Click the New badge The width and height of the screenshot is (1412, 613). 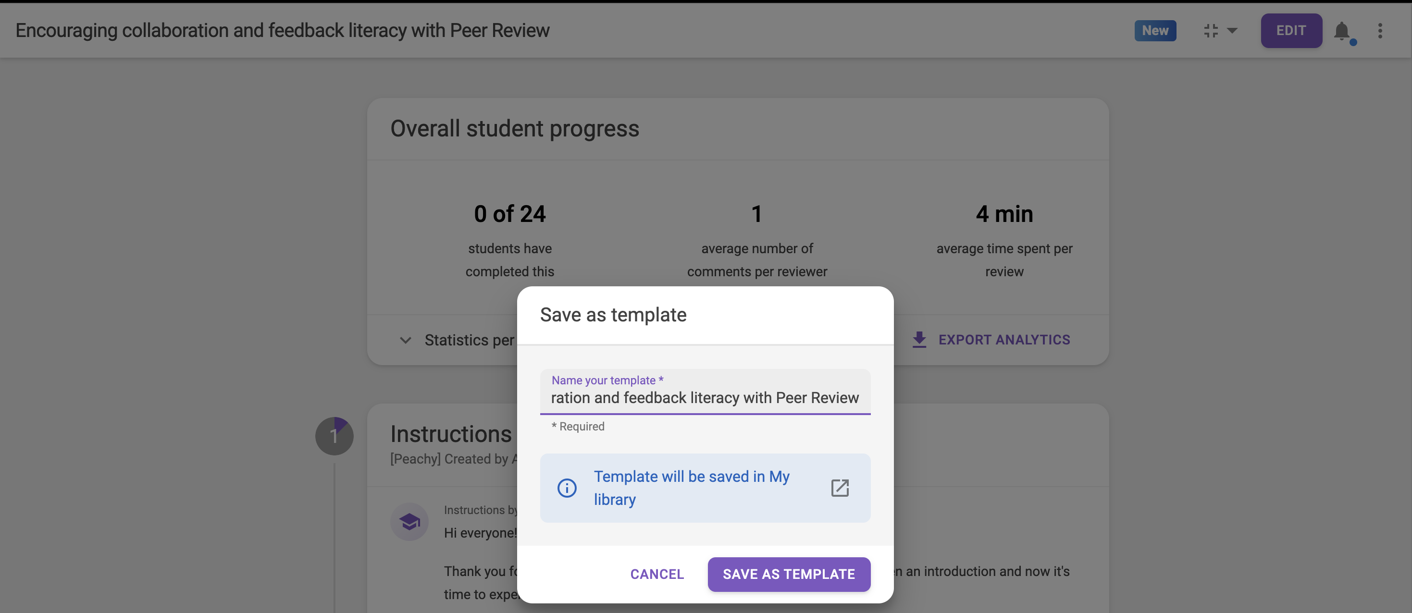coord(1155,31)
